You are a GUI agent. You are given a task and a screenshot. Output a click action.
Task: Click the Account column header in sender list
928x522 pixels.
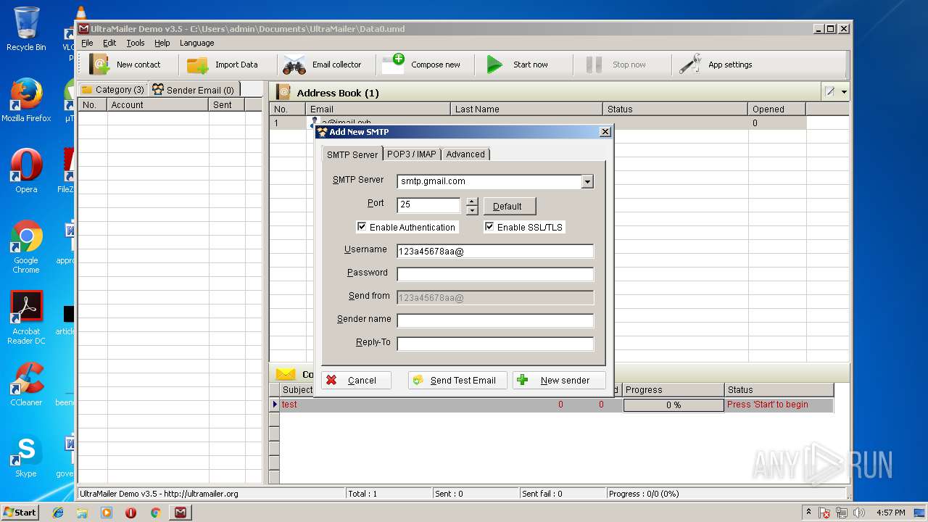coord(158,104)
